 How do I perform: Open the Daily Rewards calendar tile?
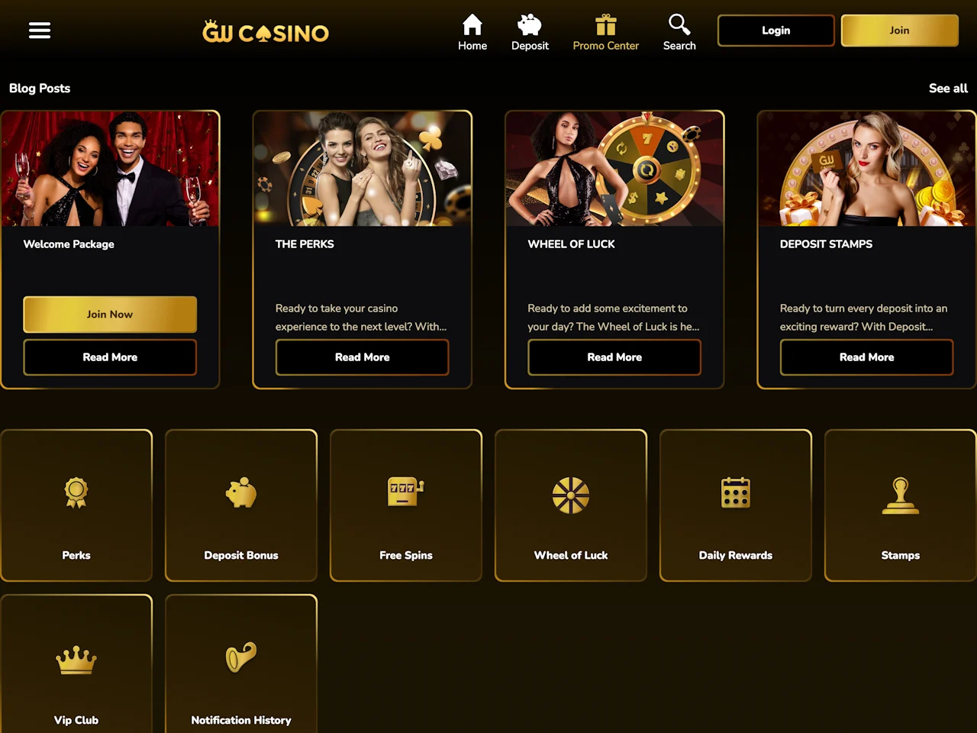736,505
